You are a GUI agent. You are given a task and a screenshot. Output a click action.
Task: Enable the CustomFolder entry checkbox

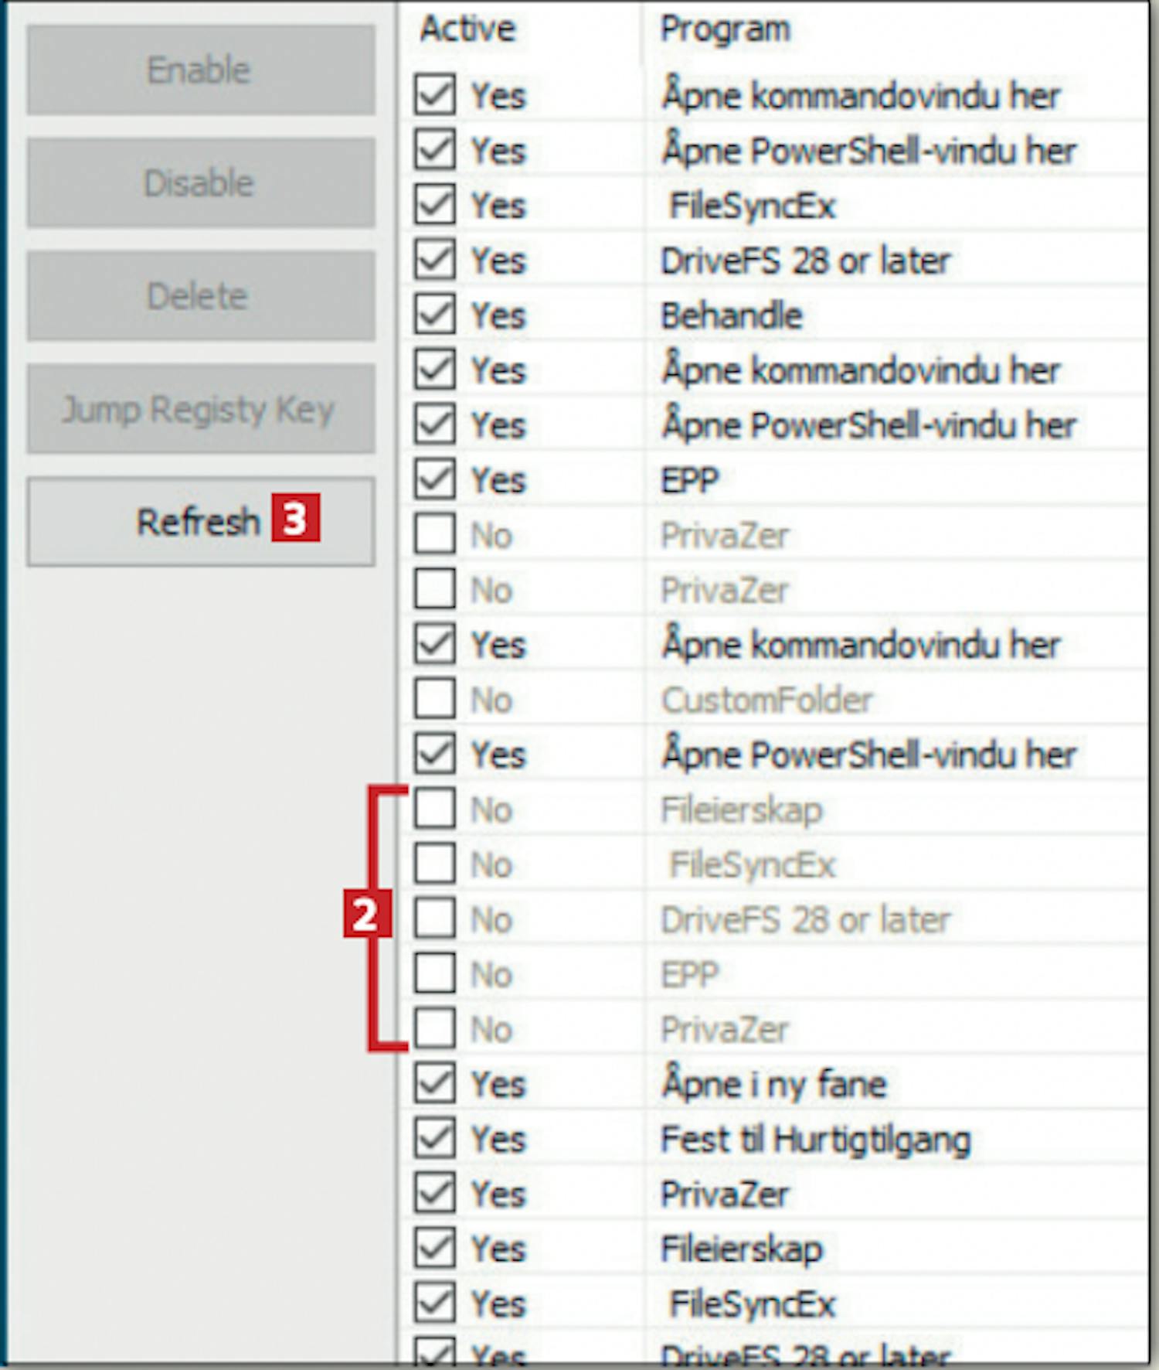(434, 699)
